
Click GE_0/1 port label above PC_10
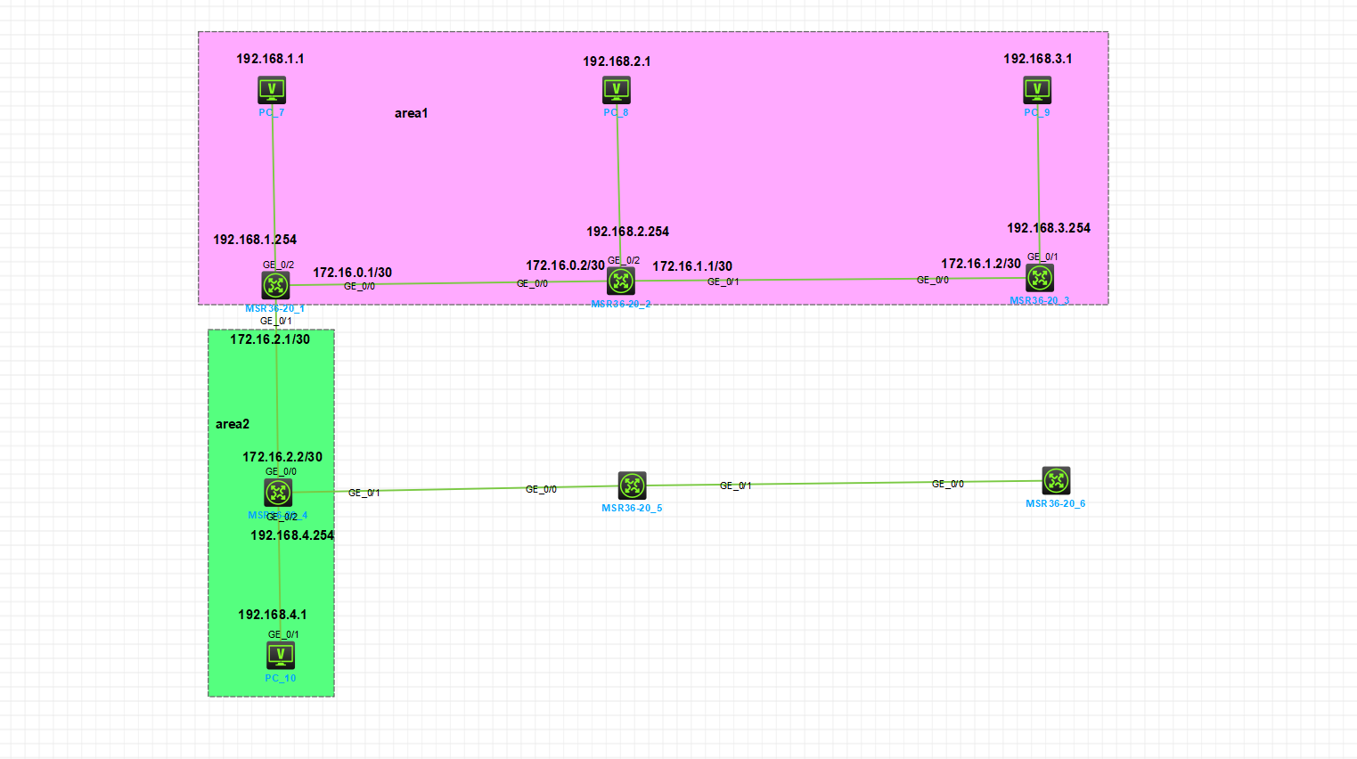(x=283, y=634)
